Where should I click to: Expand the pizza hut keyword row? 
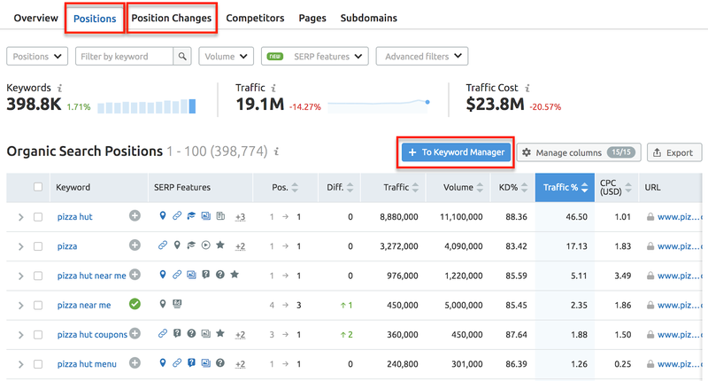(x=20, y=217)
